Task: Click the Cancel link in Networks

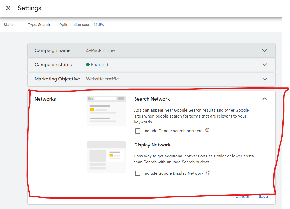Action: pyautogui.click(x=242, y=197)
